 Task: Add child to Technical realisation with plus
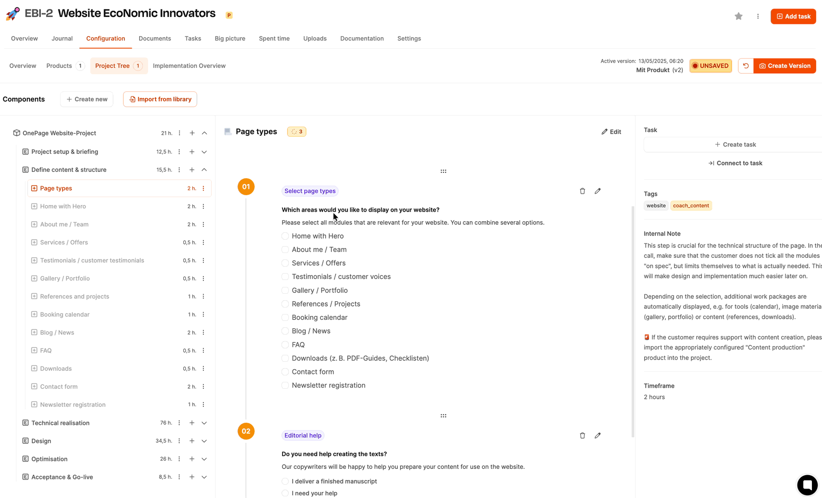[192, 423]
